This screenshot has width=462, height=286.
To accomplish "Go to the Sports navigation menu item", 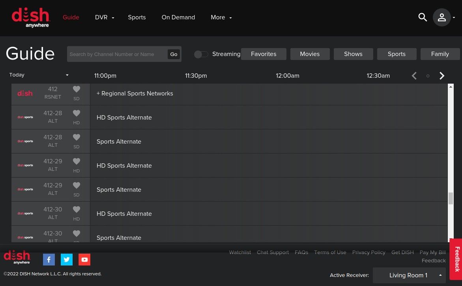I will 137,17.
